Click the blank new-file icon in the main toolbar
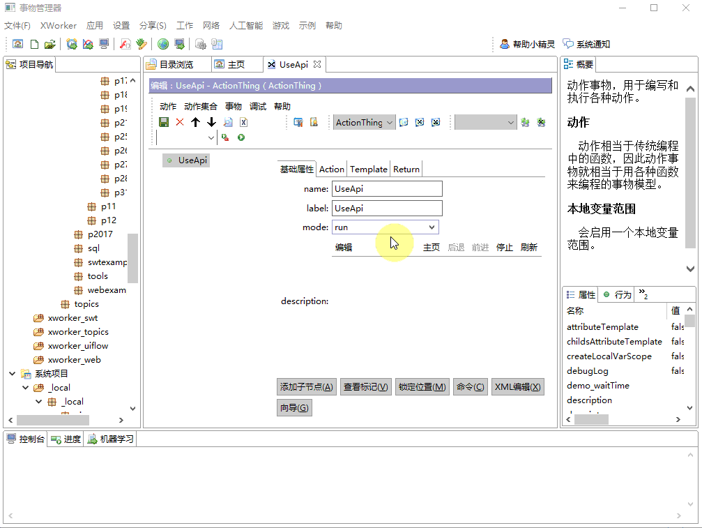This screenshot has width=702, height=528. point(33,44)
